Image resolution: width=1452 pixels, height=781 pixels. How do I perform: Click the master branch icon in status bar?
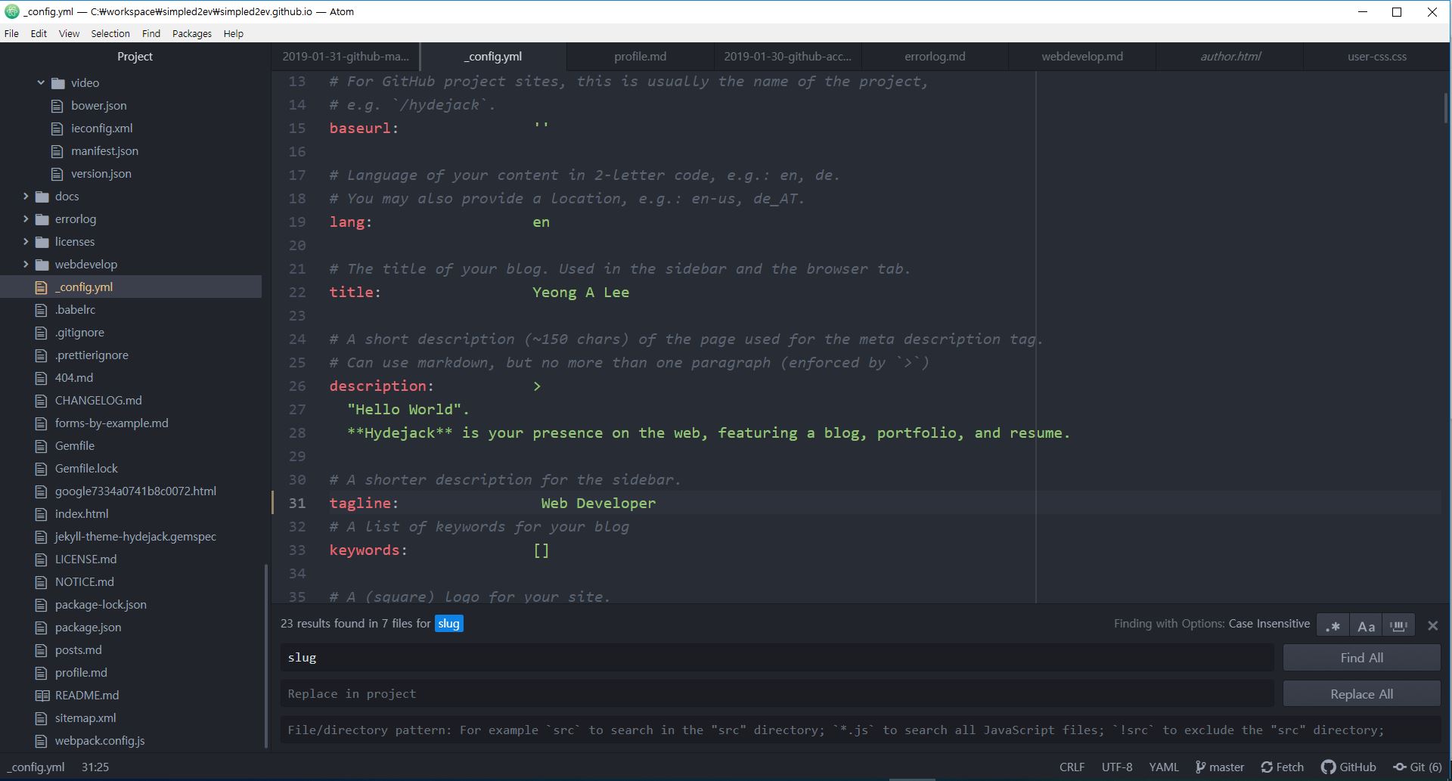click(x=1200, y=767)
